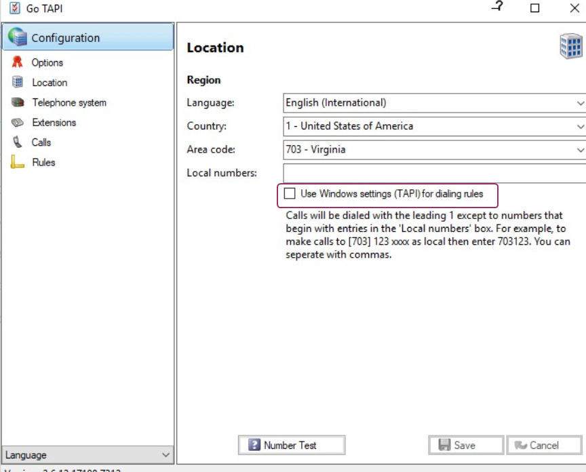Viewport: 586px width, 472px height.
Task: Click the 'Country:' label
Action: click(207, 126)
